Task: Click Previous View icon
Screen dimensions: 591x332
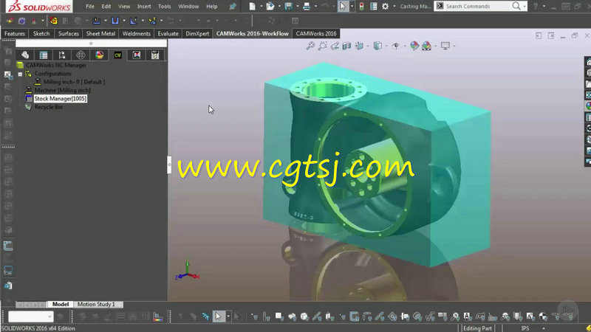Action: (335, 46)
